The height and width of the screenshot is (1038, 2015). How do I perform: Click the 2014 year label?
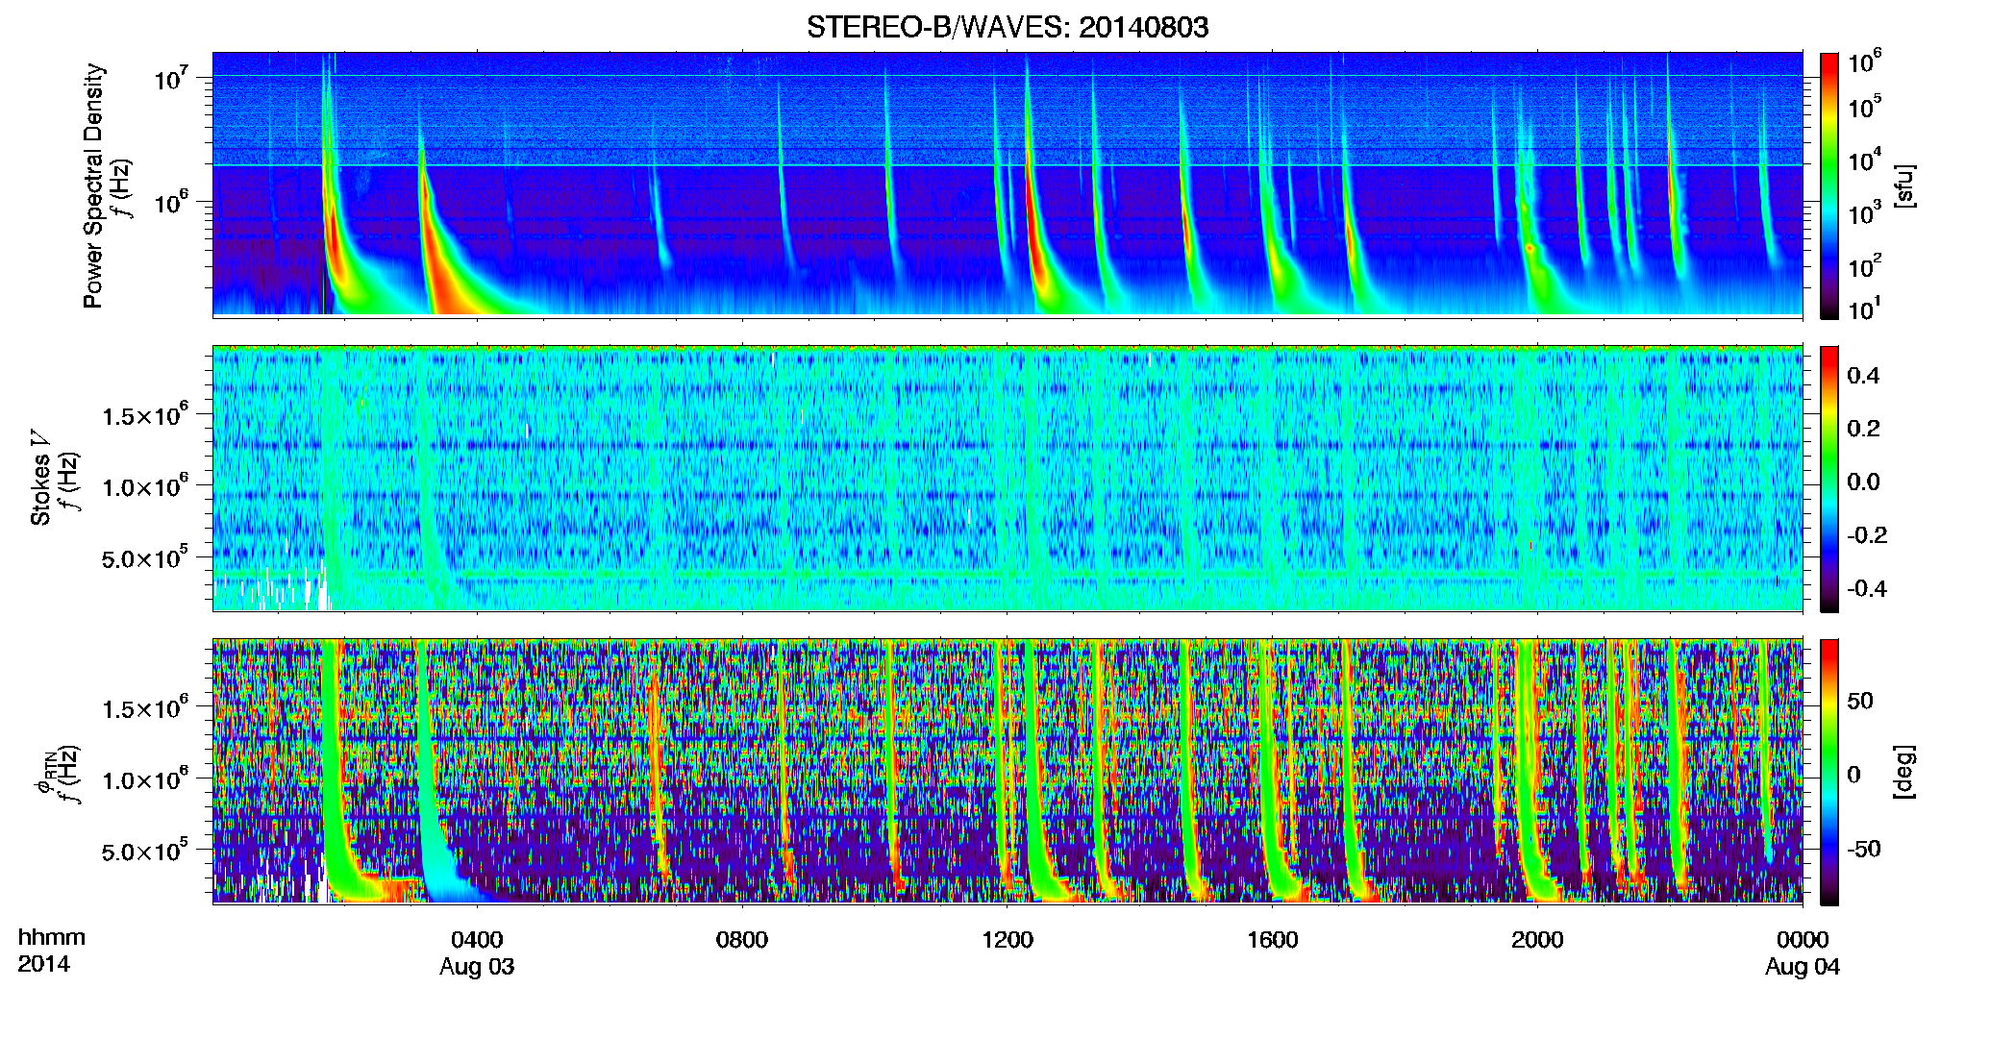pos(44,964)
